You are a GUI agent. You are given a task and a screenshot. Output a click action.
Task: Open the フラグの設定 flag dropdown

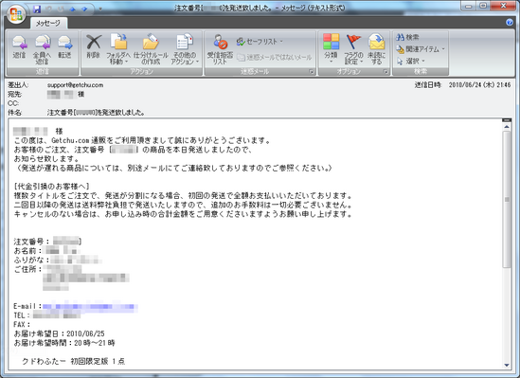point(353,49)
